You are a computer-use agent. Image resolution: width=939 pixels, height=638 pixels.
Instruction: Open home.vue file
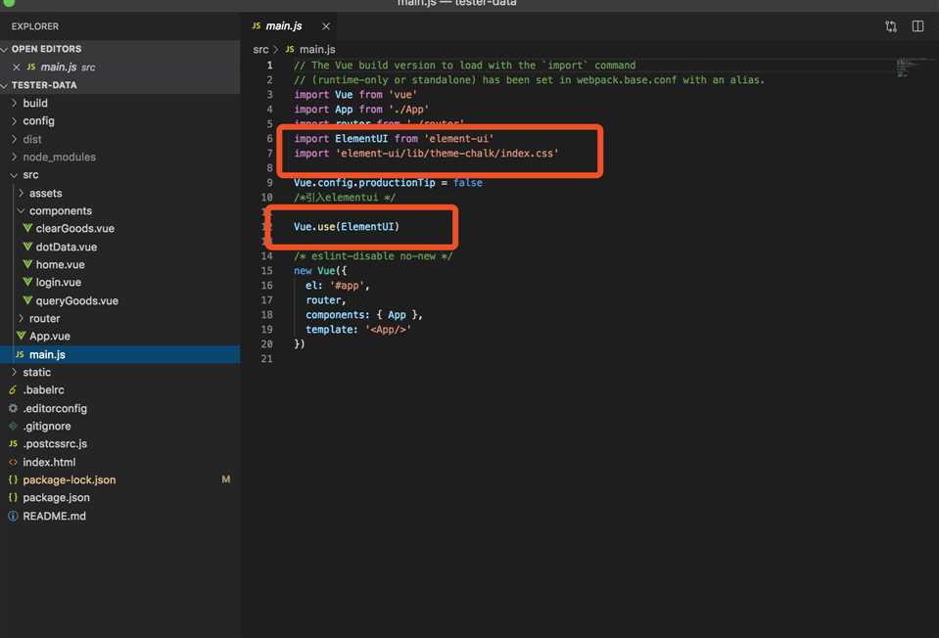tap(119, 264)
